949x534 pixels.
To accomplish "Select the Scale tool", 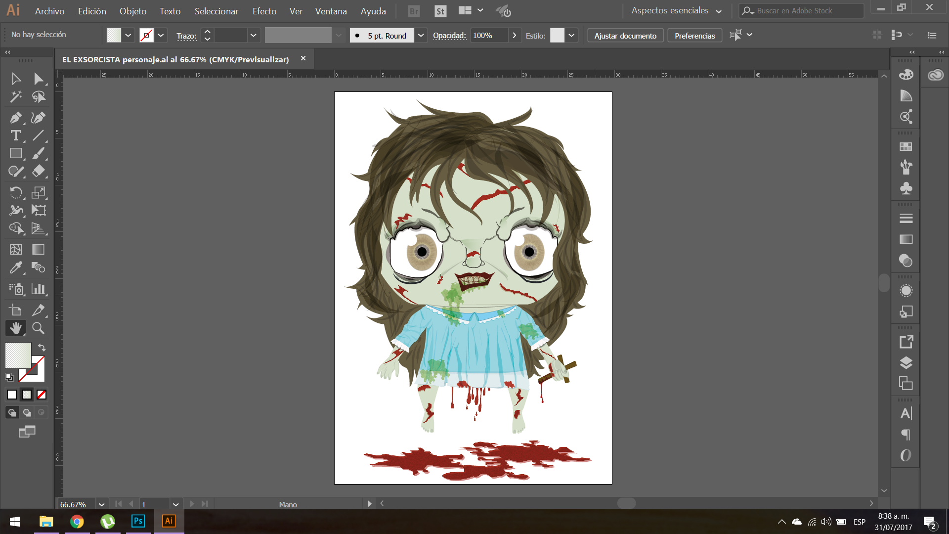I will click(39, 192).
